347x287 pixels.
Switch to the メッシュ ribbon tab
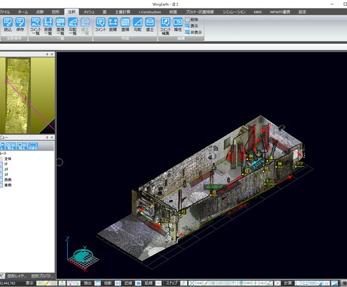(x=89, y=12)
